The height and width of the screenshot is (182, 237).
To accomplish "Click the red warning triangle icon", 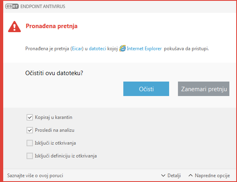I will click(x=14, y=27).
